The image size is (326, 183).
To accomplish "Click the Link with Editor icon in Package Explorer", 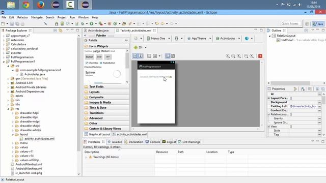I will [x=60, y=30].
